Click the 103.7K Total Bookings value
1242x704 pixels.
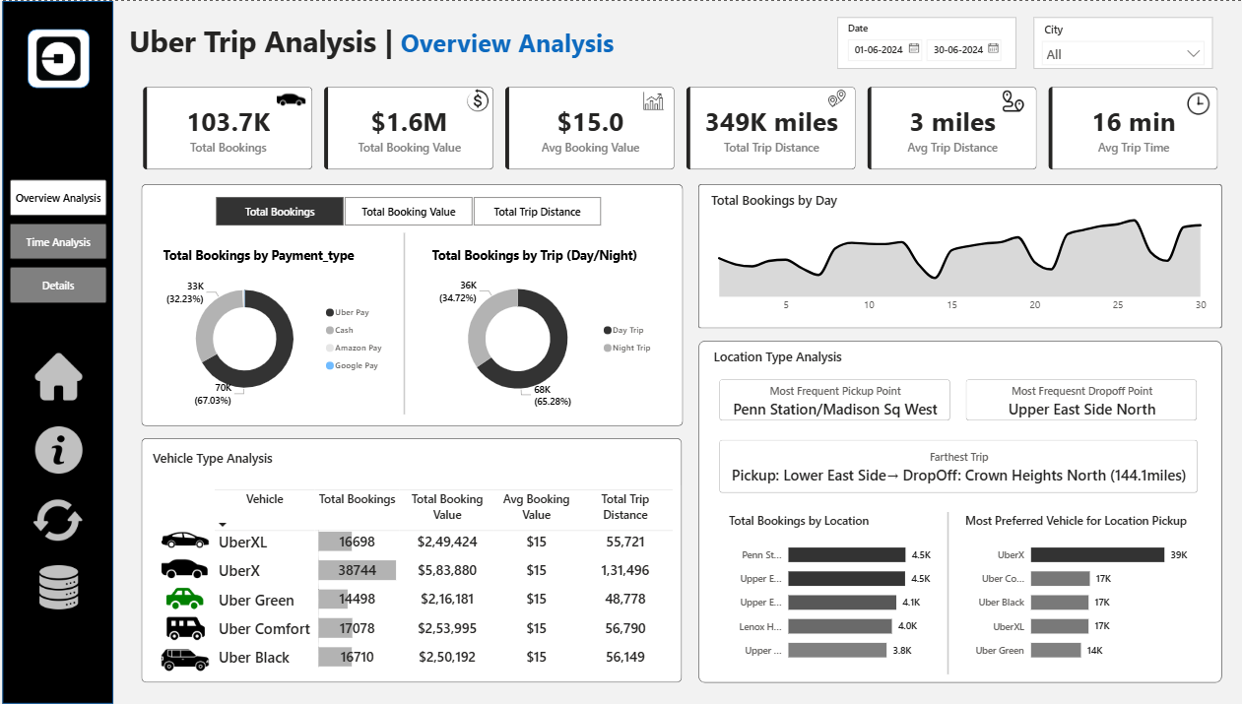tap(229, 122)
